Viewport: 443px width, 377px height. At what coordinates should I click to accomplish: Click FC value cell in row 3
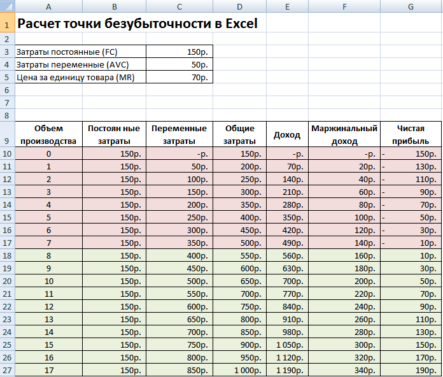tap(179, 52)
